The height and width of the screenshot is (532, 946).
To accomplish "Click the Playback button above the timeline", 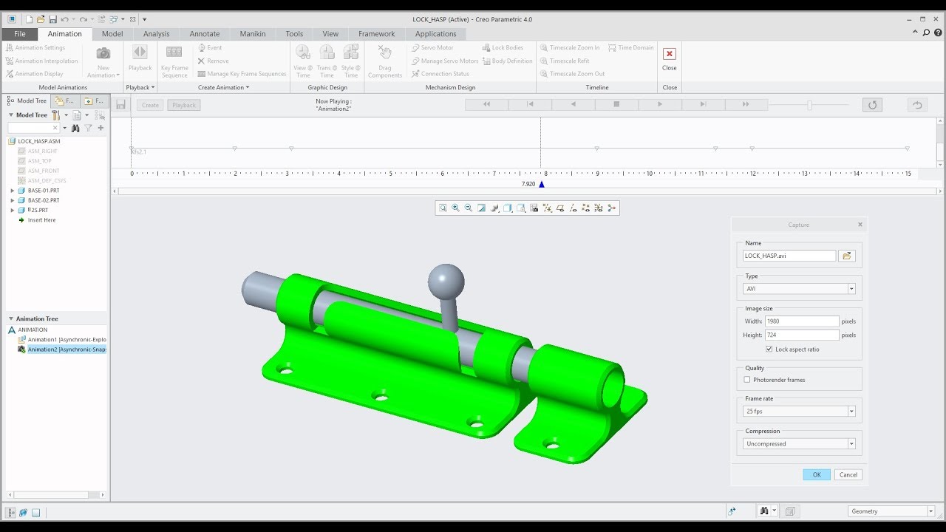I will point(184,105).
